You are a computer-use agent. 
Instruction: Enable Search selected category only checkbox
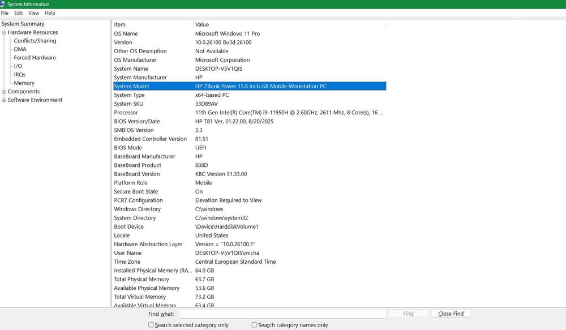click(151, 325)
